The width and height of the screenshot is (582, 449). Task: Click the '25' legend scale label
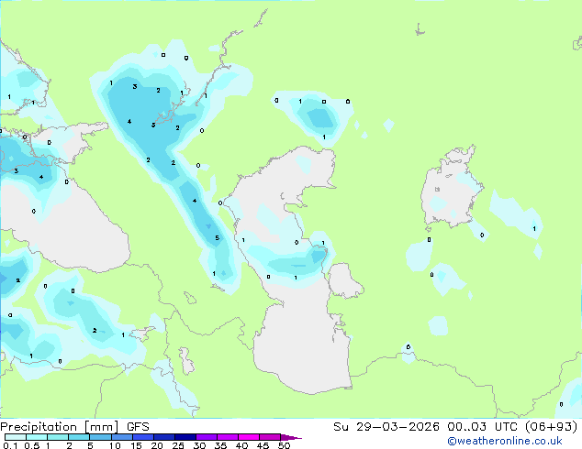tap(178, 445)
